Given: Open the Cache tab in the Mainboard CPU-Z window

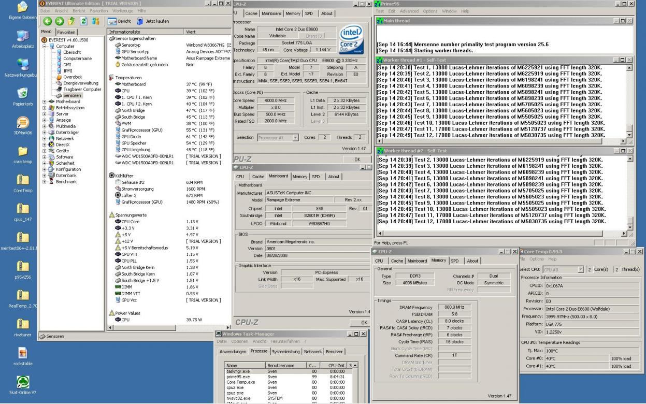Looking at the screenshot, I should [258, 176].
